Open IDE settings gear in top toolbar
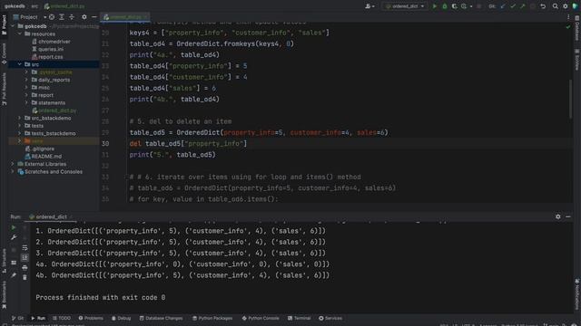581x326 pixels. point(566,6)
